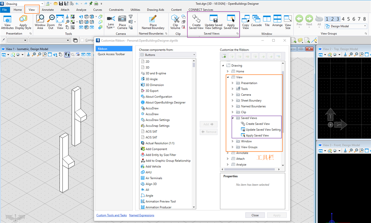Open the Design Model view group dropdown
This screenshot has height=223, width=371.
coord(346,26)
